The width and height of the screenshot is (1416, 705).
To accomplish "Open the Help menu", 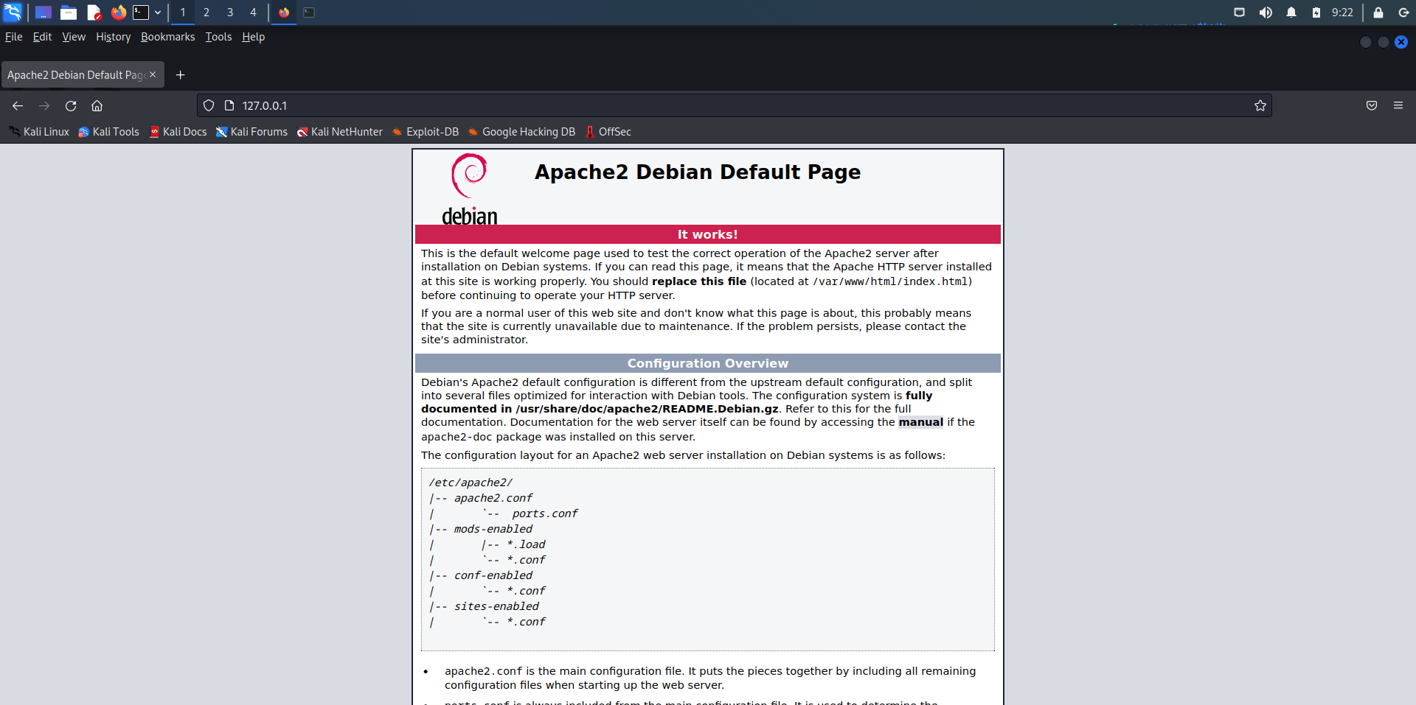I will click(x=253, y=37).
